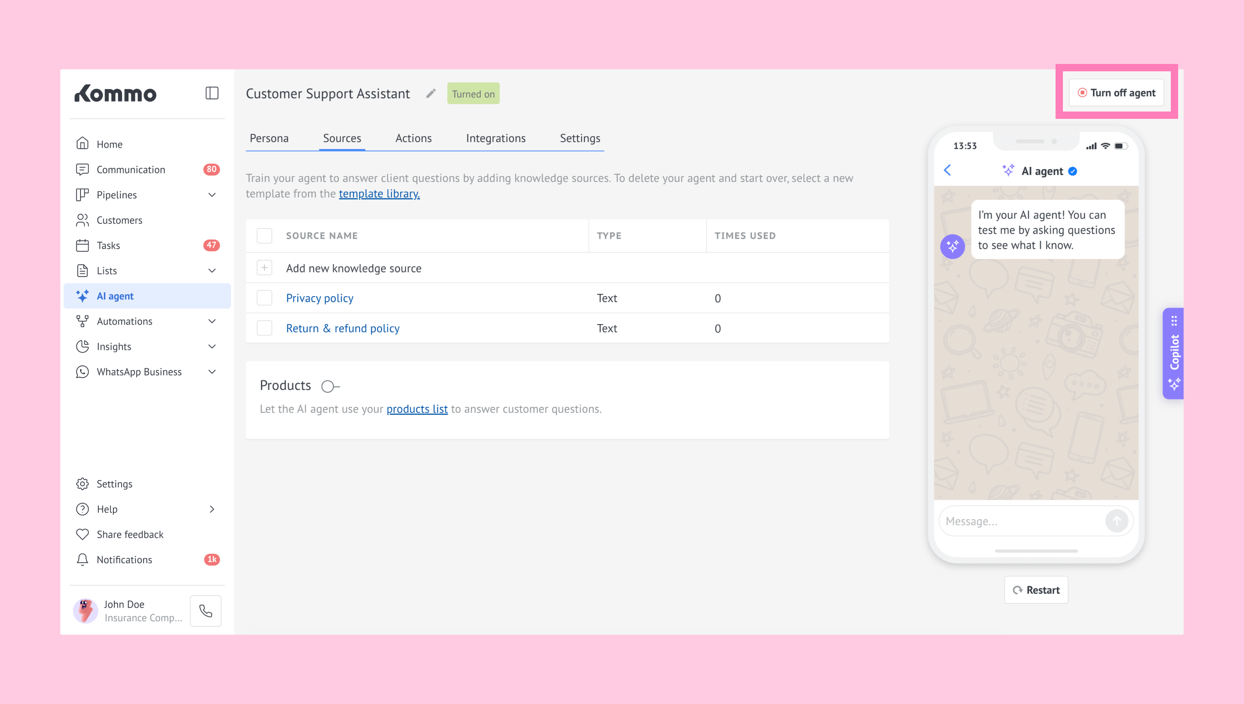Select all sources header checkbox
Viewport: 1244px width, 704px height.
tap(264, 235)
